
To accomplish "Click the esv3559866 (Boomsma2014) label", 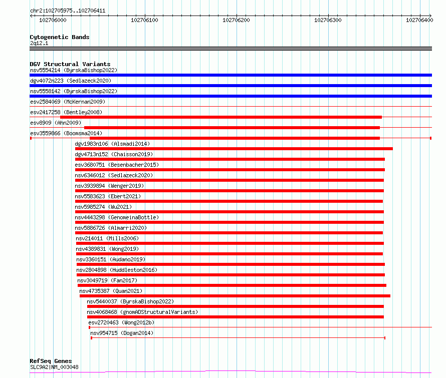I will 66,133.
